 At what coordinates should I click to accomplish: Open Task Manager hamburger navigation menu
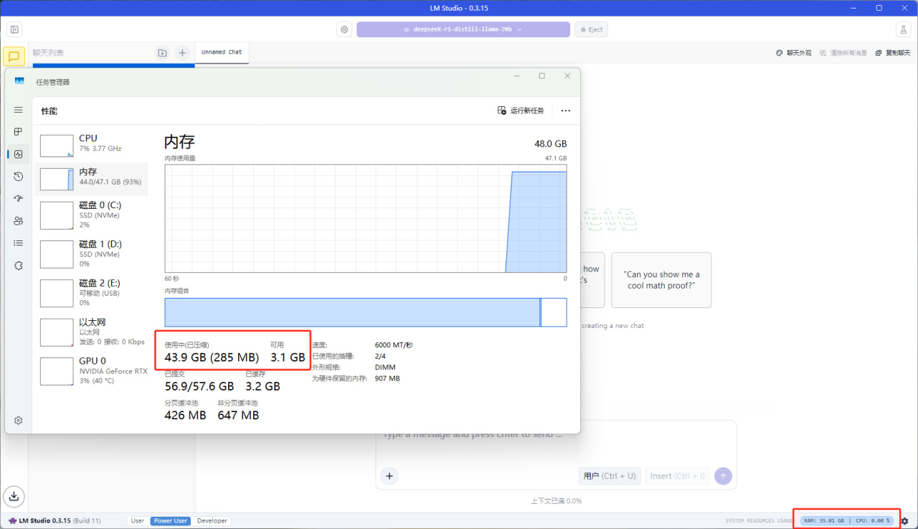coord(19,110)
